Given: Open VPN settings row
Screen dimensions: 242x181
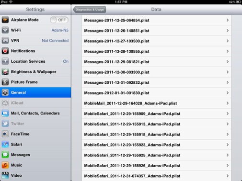Looking at the screenshot, I should click(x=35, y=41).
